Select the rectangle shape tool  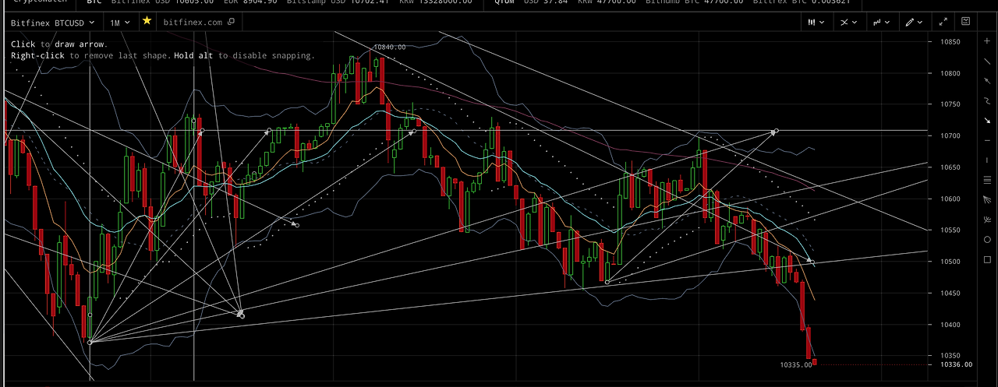click(987, 259)
